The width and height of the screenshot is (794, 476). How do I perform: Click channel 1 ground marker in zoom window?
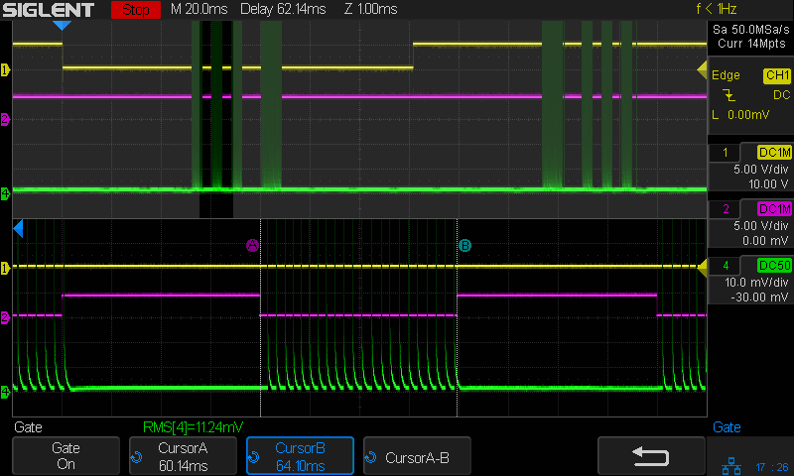[x=5, y=268]
